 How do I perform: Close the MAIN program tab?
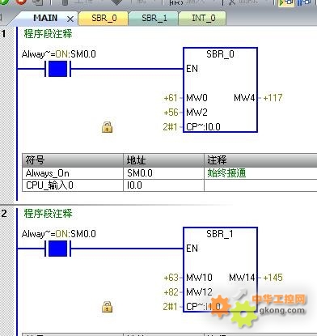click(x=70, y=19)
